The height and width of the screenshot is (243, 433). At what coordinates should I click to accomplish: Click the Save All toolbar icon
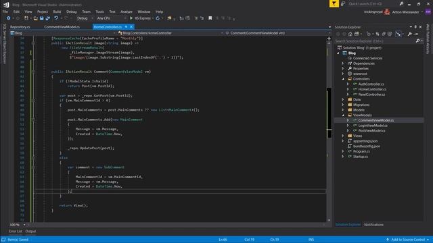(x=48, y=18)
